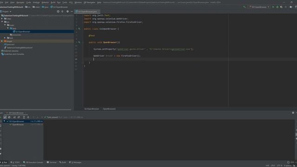The image size is (297, 167).
Task: Open the Navigate menu
Action: click(20, 2)
